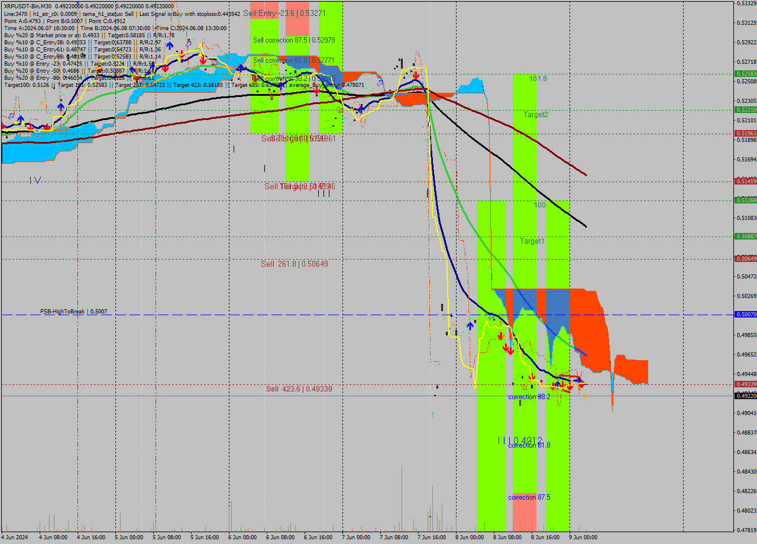Click the '100' Fibonacci level label
The width and height of the screenshot is (757, 544).
[x=540, y=205]
